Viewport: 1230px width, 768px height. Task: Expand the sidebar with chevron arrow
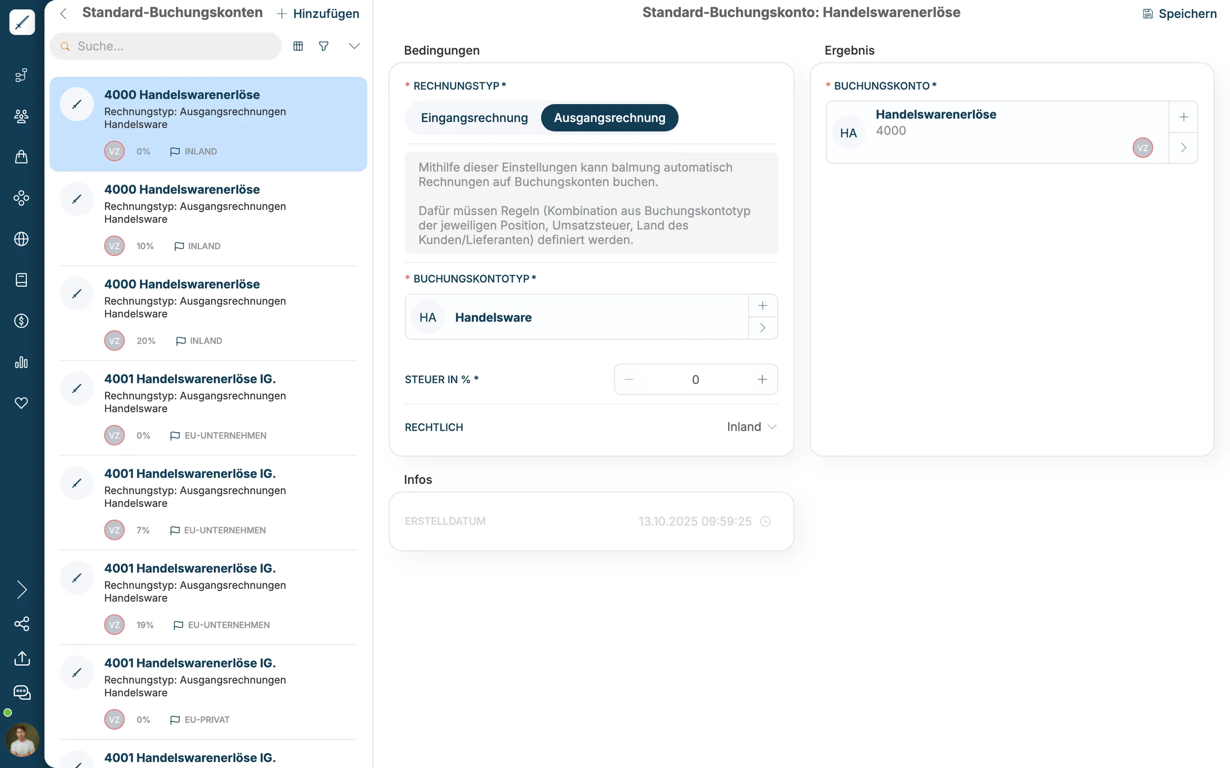[x=22, y=590]
